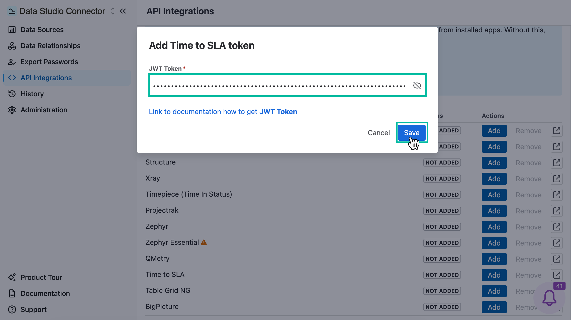
Task: Click the Data Sources chart icon
Action: pyautogui.click(x=12, y=30)
